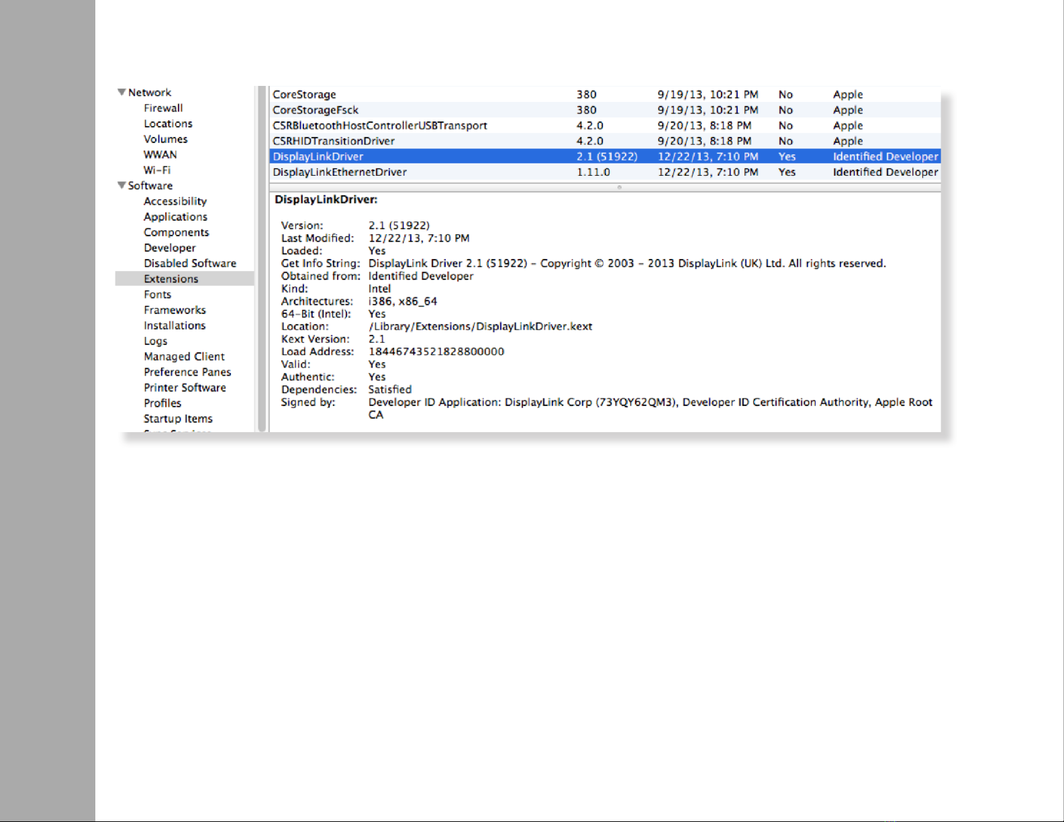
Task: Select Firewall in the sidebar
Action: (163, 108)
